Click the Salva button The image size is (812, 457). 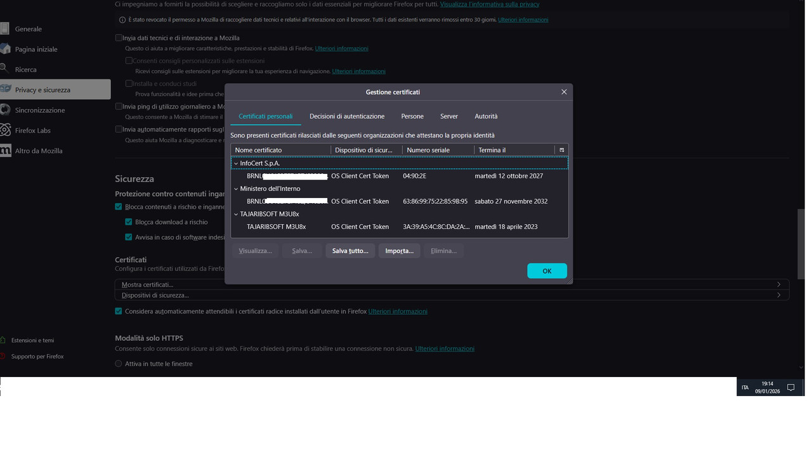pyautogui.click(x=302, y=251)
